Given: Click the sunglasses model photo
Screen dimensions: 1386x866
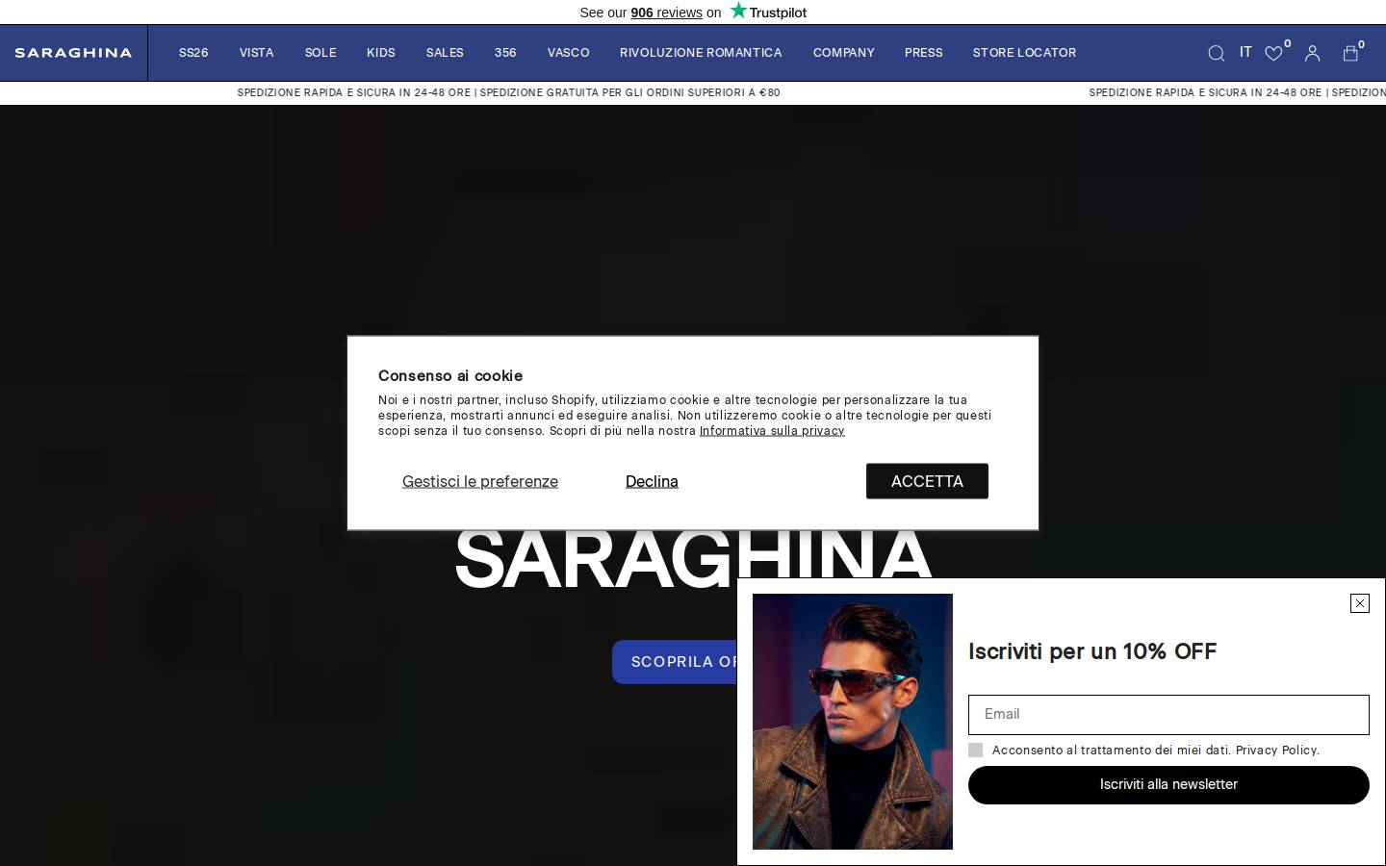Looking at the screenshot, I should click(x=853, y=722).
